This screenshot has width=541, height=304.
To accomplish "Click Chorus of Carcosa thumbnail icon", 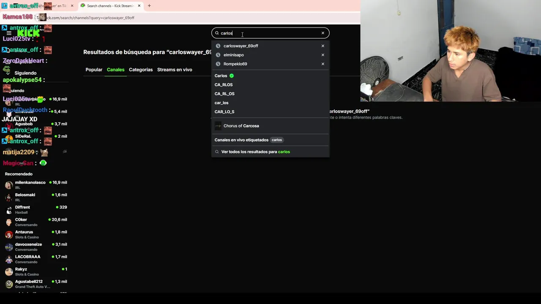I will 218,126.
